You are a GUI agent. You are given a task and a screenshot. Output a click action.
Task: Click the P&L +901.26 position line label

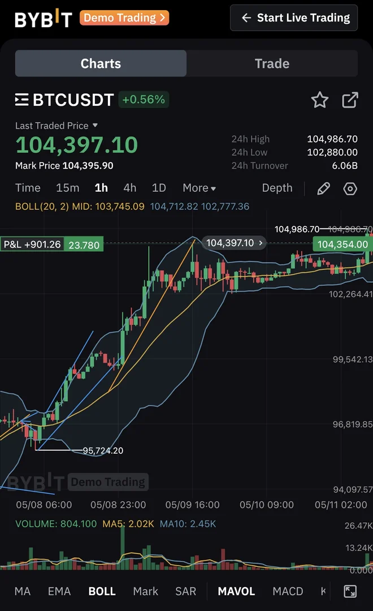point(32,244)
